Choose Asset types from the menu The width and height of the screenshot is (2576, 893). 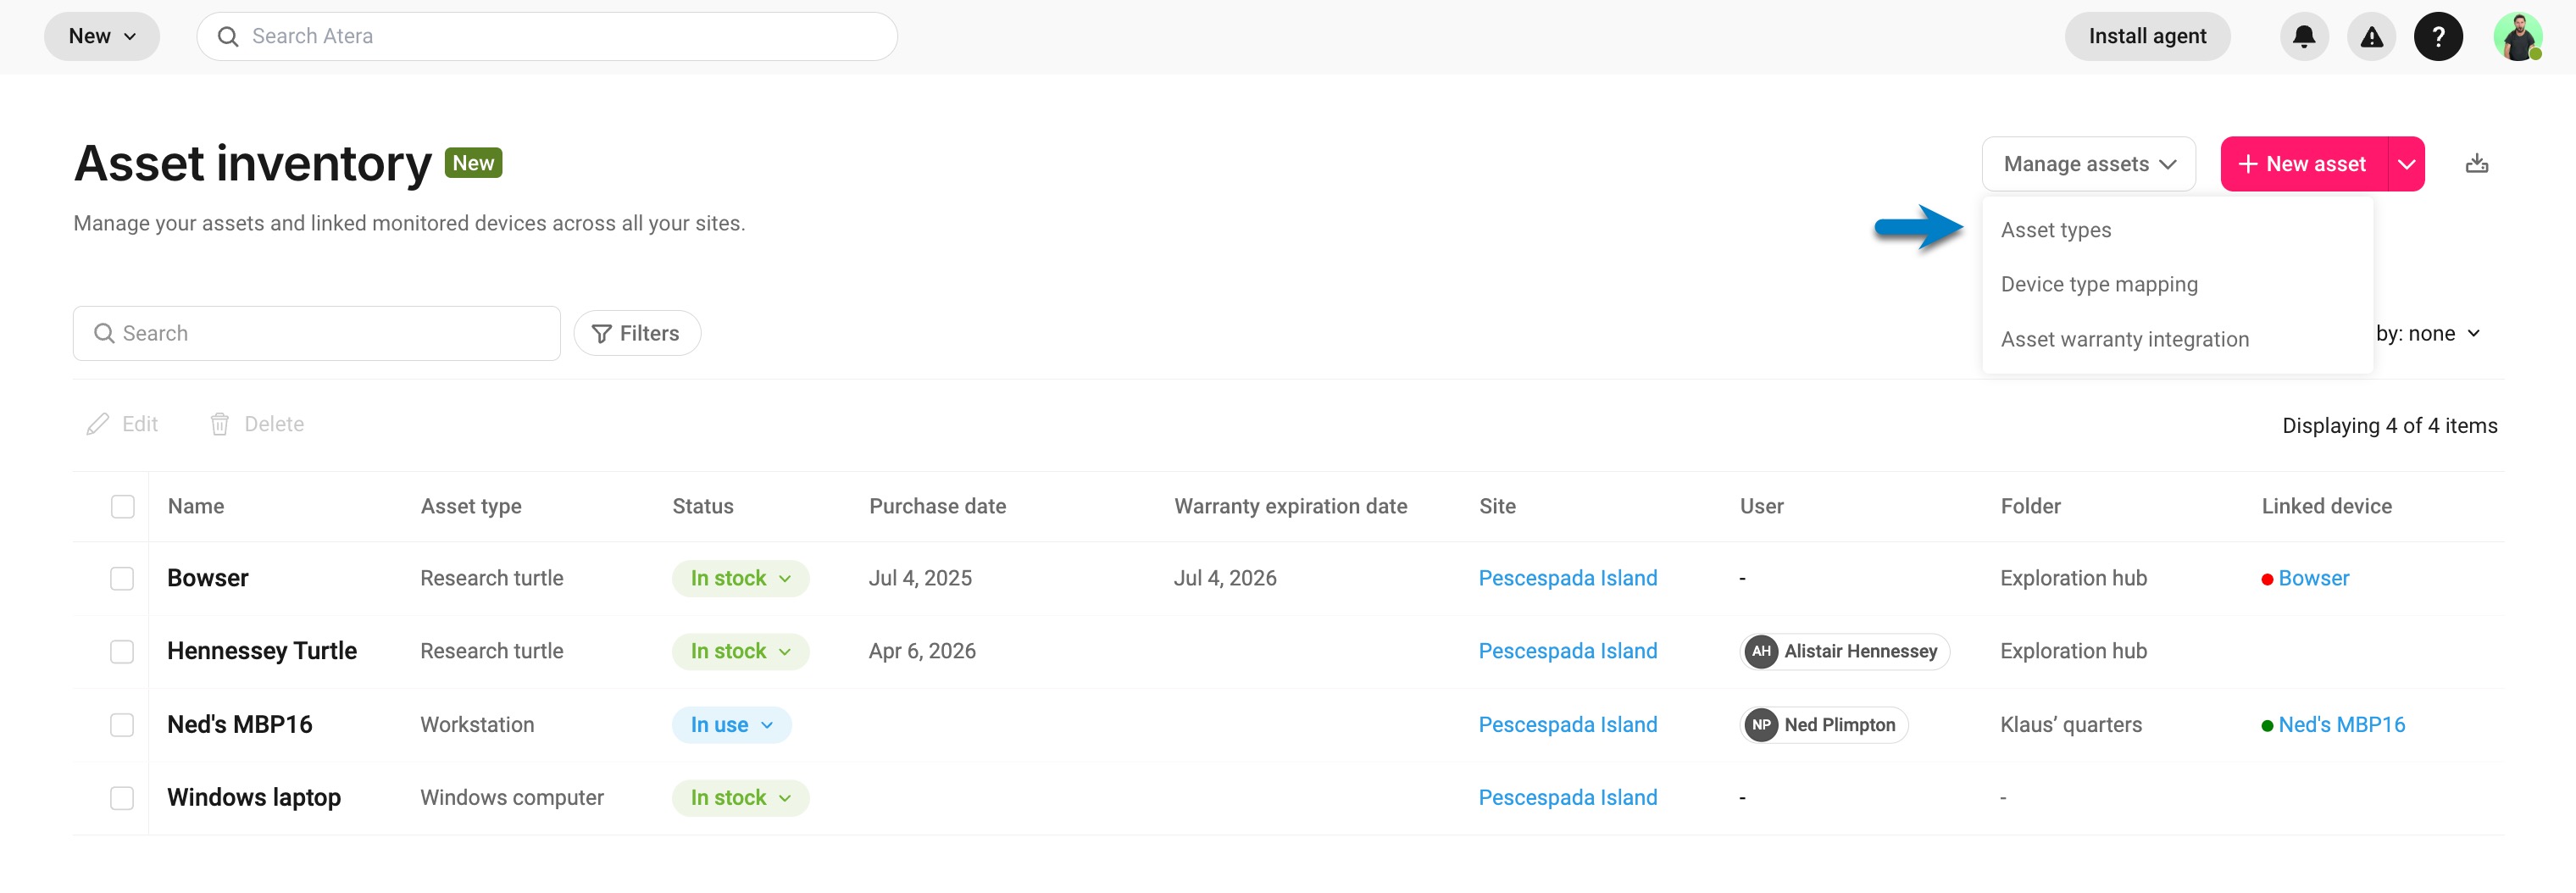tap(2056, 230)
